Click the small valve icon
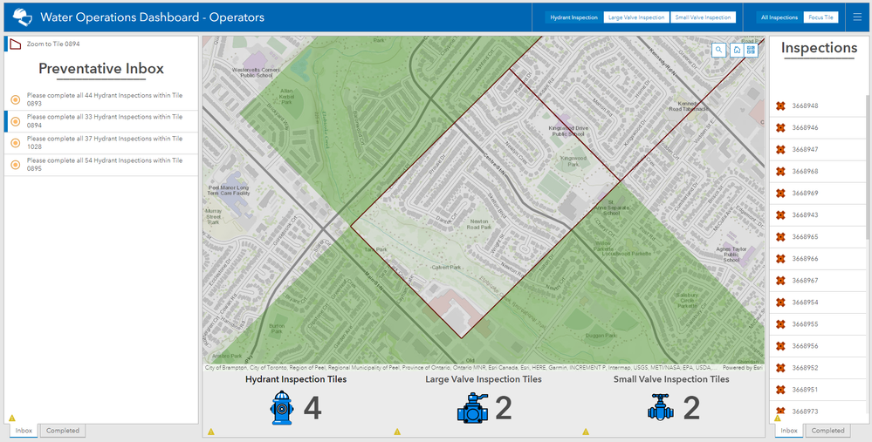Image resolution: width=872 pixels, height=442 pixels. tap(661, 408)
